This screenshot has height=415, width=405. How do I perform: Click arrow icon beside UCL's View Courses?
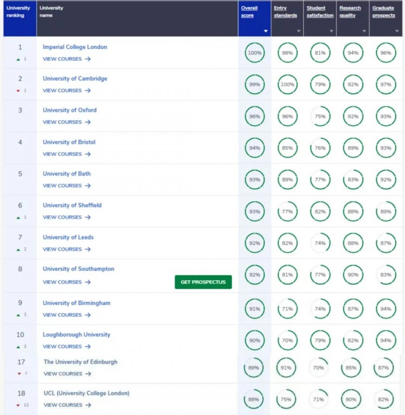tap(89, 405)
